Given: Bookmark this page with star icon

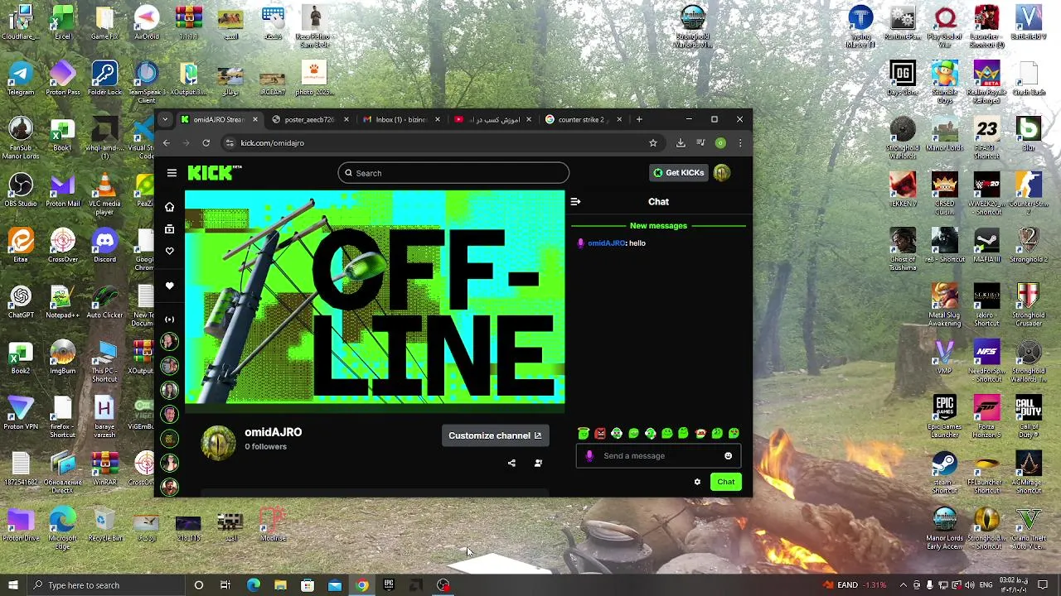Looking at the screenshot, I should click(653, 143).
